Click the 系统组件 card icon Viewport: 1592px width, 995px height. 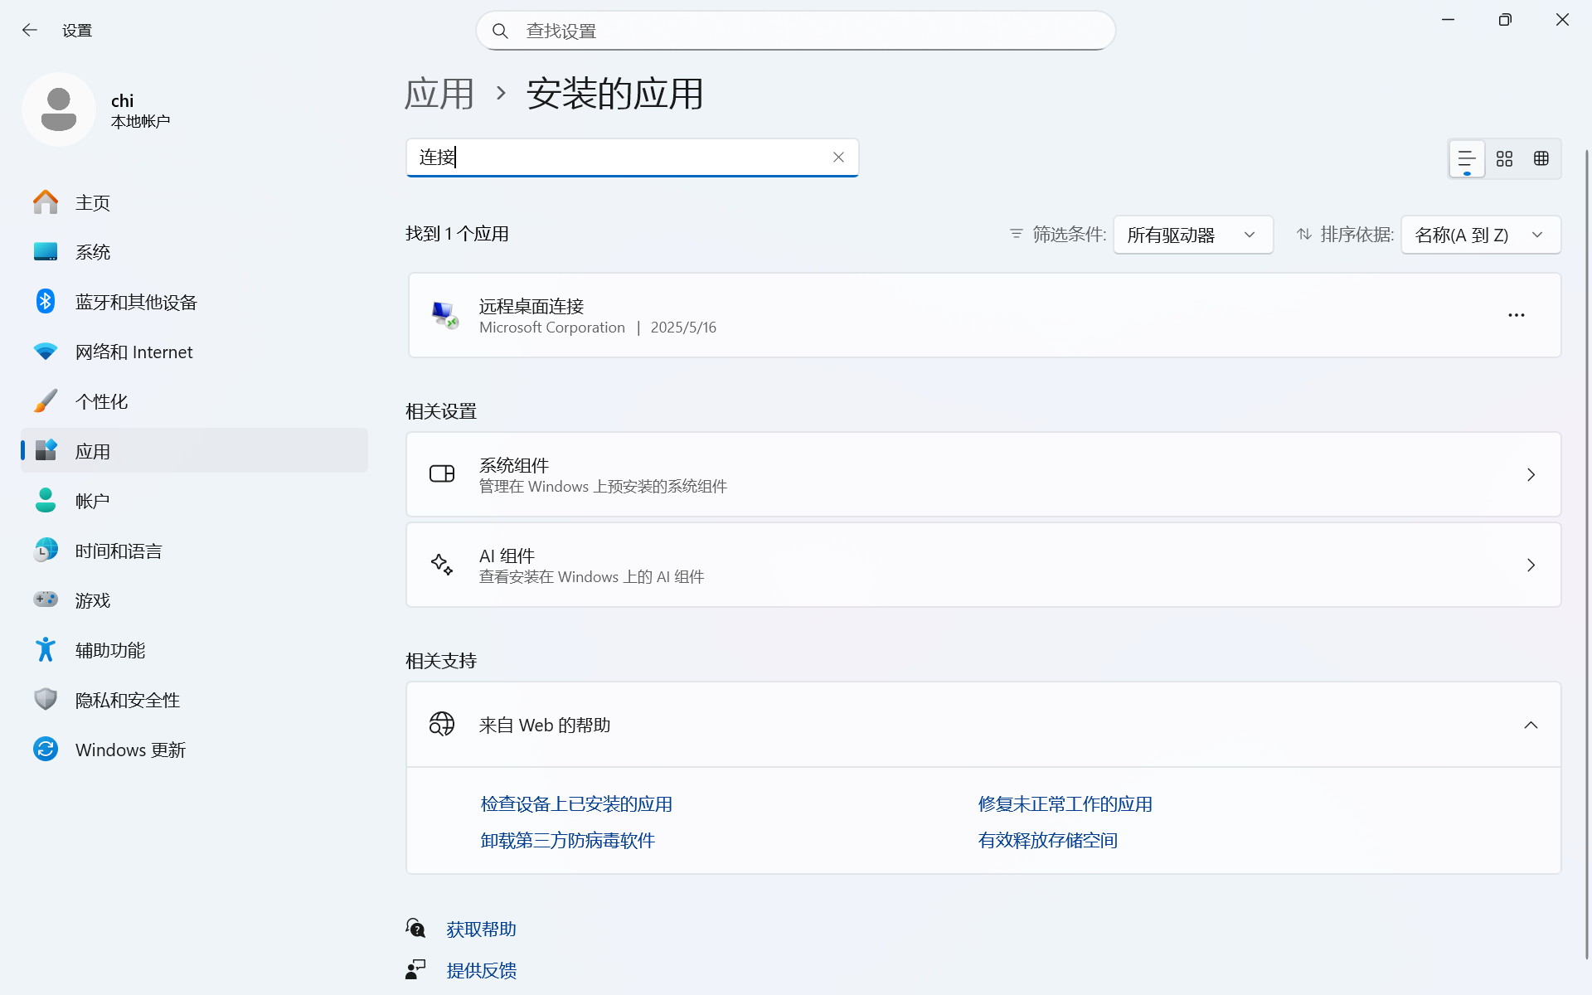[442, 474]
